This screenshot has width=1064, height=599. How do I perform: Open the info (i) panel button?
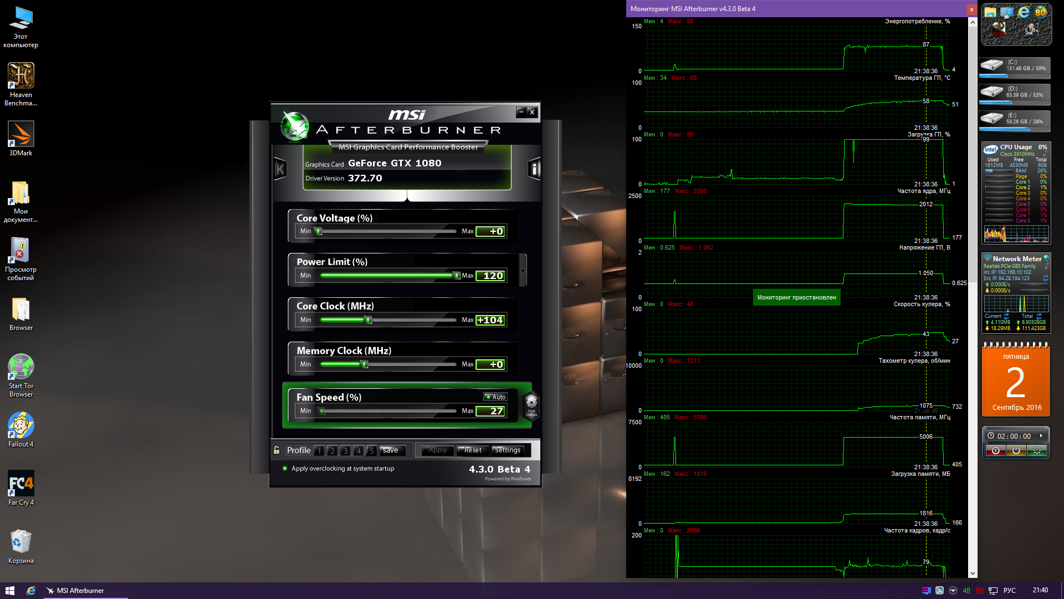[x=534, y=169]
